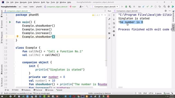Click the Build hammer icon in toolbar
Viewport: 175px width, 98px height.
coord(87,7)
